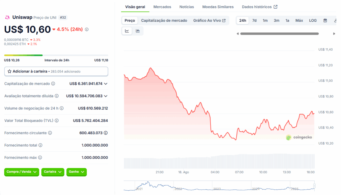Screen dimensions: 341x195
Task: Show info for Avaliação totalmente diluída
Action: click(57, 96)
